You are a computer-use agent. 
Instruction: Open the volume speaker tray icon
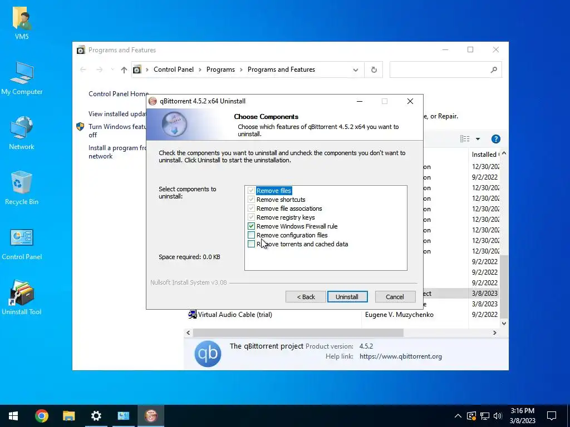498,416
